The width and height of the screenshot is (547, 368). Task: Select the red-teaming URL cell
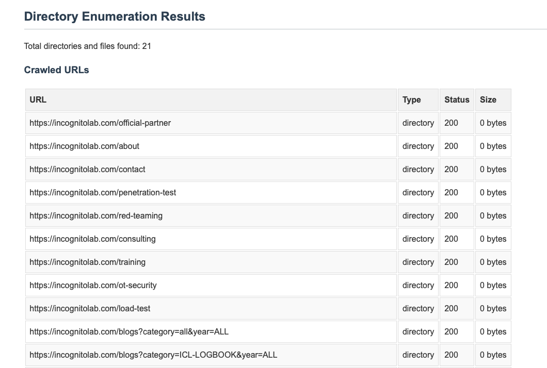[x=211, y=216]
